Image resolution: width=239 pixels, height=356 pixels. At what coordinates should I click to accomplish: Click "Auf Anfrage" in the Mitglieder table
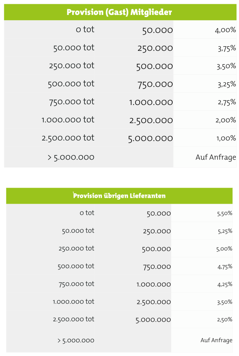pyautogui.click(x=215, y=157)
